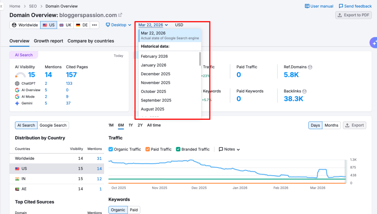The image size is (377, 214).
Task: Toggle Paid Traffic checkbox
Action: point(148,149)
